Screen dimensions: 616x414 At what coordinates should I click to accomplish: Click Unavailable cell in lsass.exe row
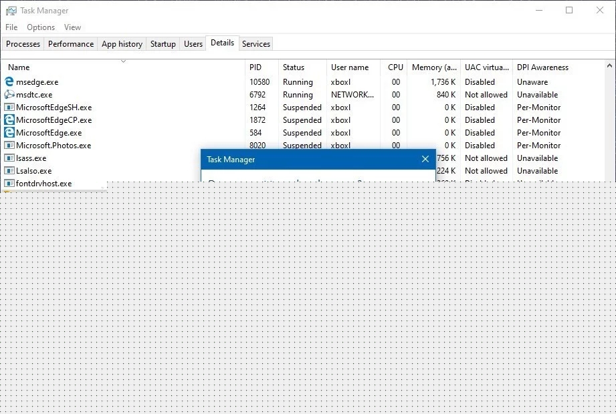538,158
